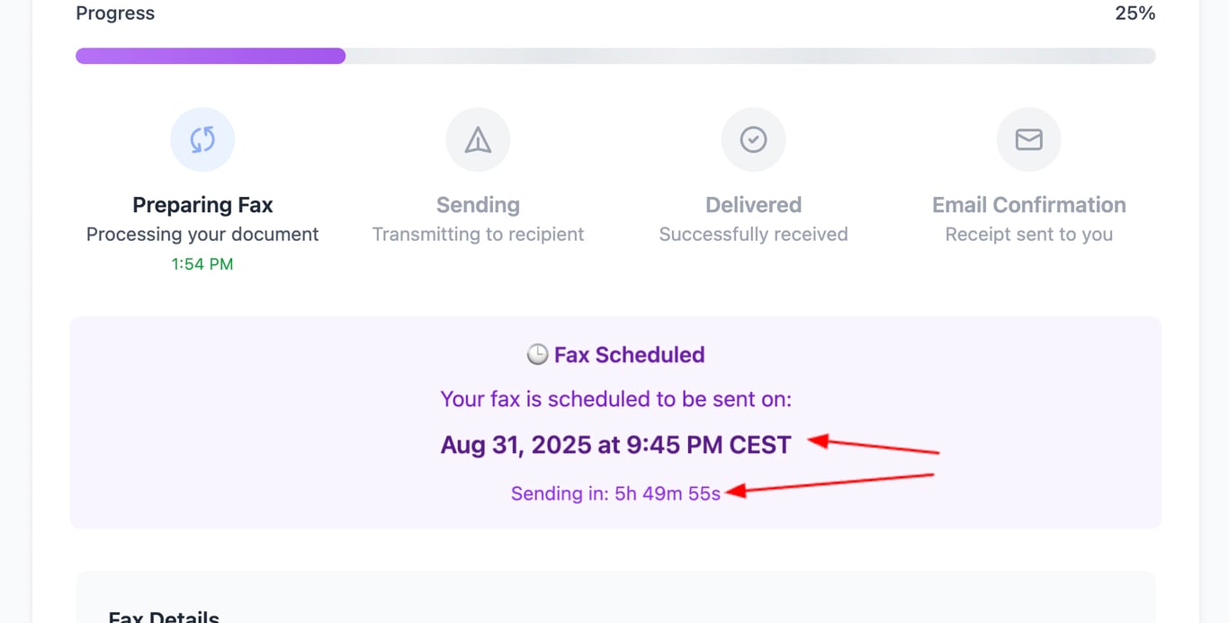This screenshot has width=1229, height=623.
Task: Click the Sending paper-plane icon
Action: pos(478,139)
